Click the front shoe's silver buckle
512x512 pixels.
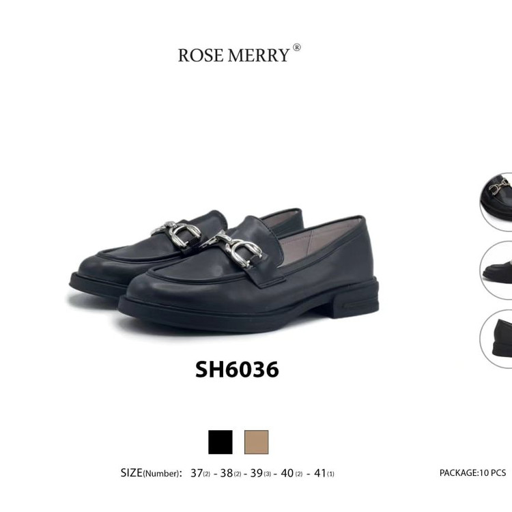[x=232, y=249]
